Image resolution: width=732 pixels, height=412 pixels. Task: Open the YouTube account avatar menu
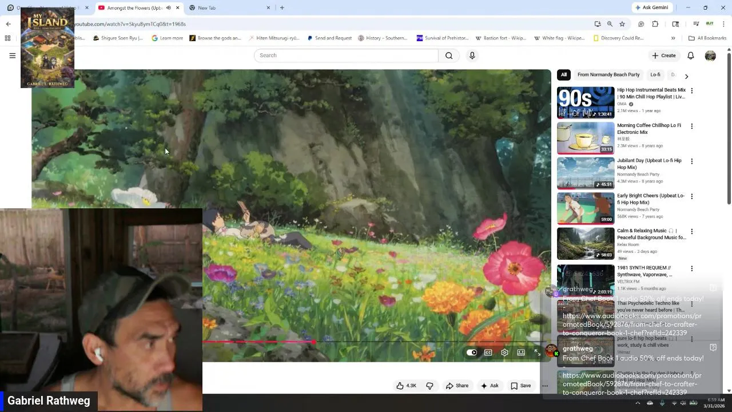[710, 56]
